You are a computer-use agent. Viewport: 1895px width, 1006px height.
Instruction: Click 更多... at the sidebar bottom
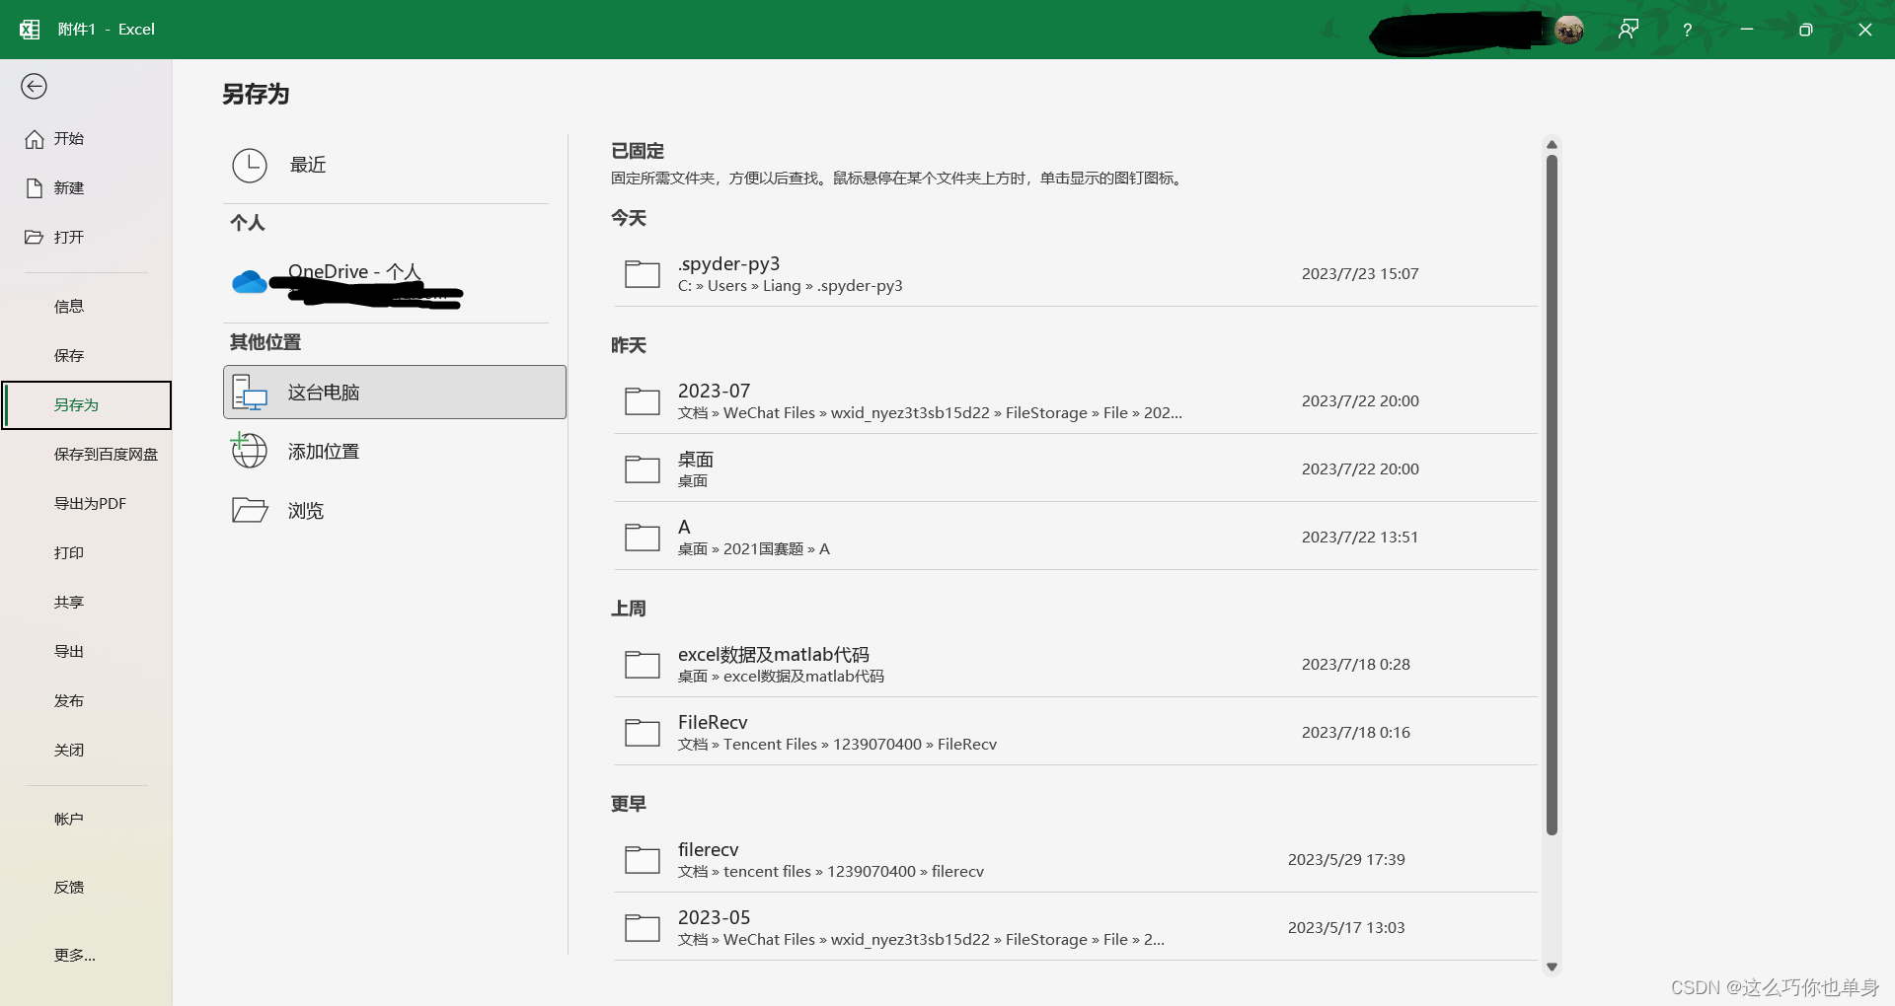tap(74, 954)
